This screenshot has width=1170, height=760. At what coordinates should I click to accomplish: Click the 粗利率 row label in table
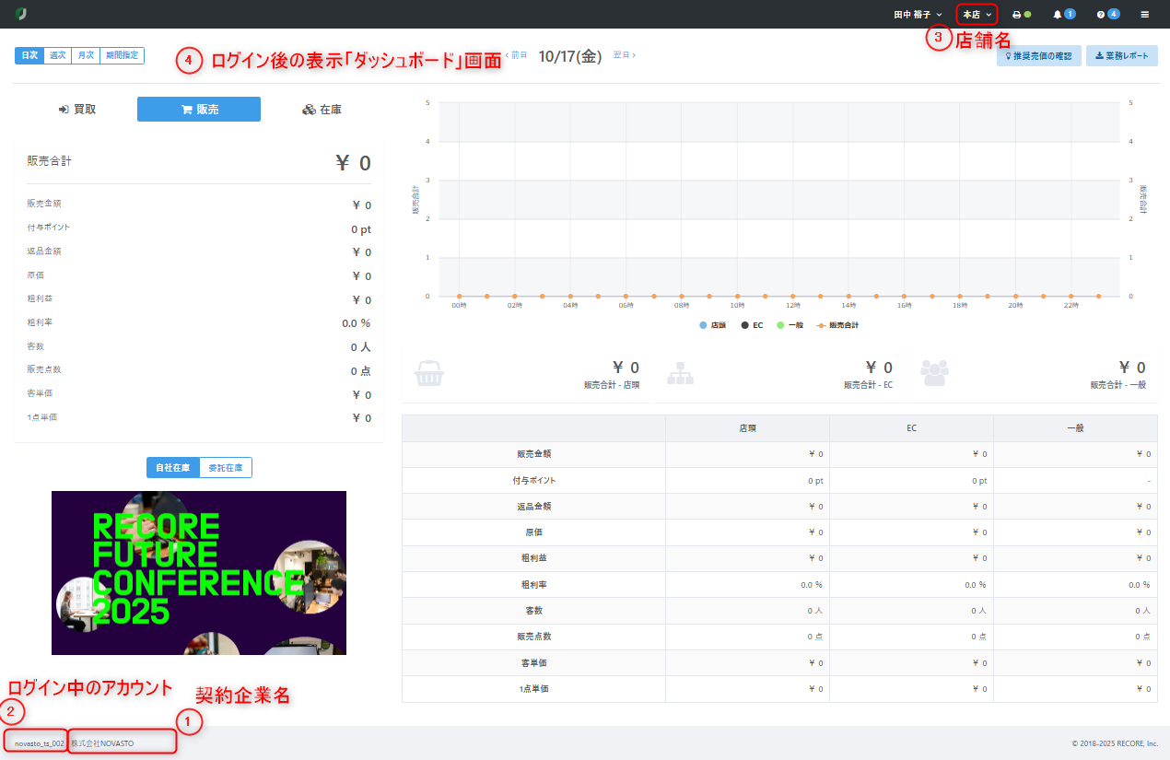[x=534, y=585]
